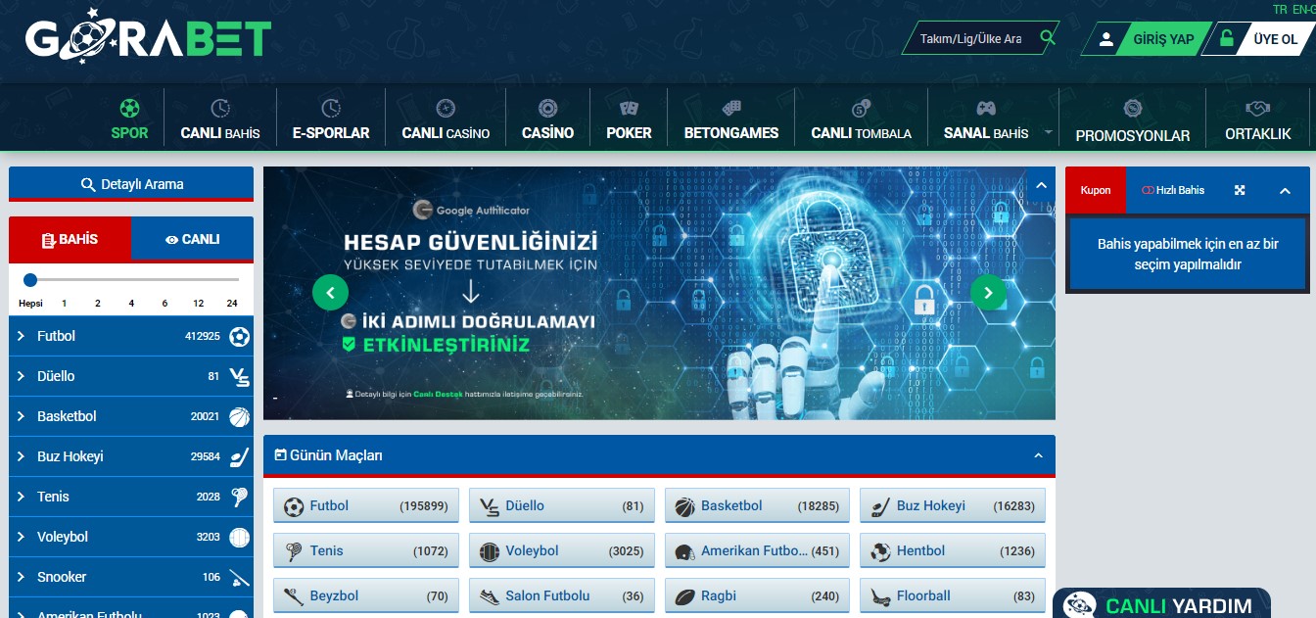1316x618 pixels.
Task: Click the Gorabet logo
Action: 148,37
